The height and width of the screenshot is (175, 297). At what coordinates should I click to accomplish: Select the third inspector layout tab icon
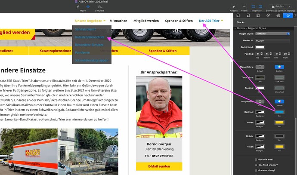coord(258,15)
